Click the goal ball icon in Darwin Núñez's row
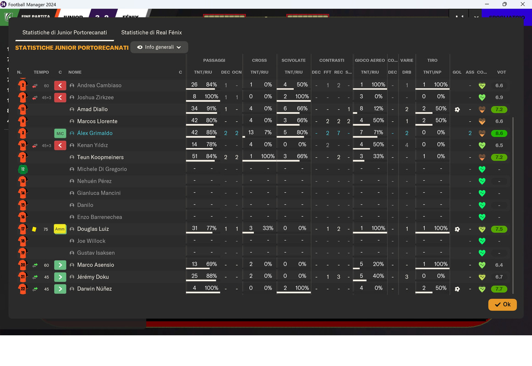Screen dimensions: 532x366 click(457, 289)
